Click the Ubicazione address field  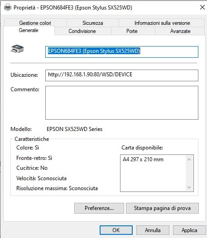(x=122, y=75)
